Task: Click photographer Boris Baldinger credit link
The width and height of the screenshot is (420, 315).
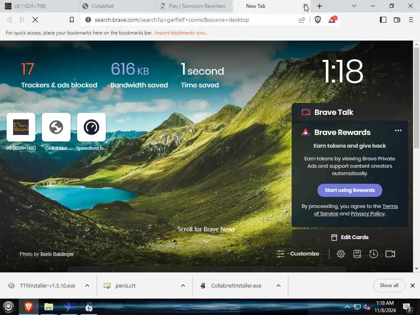Action: coord(57,254)
